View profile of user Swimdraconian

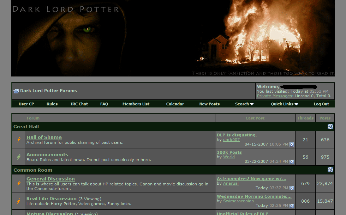click(x=238, y=201)
